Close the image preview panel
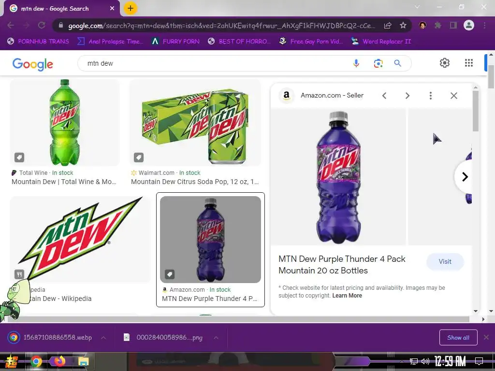The width and height of the screenshot is (495, 371). tap(453, 96)
